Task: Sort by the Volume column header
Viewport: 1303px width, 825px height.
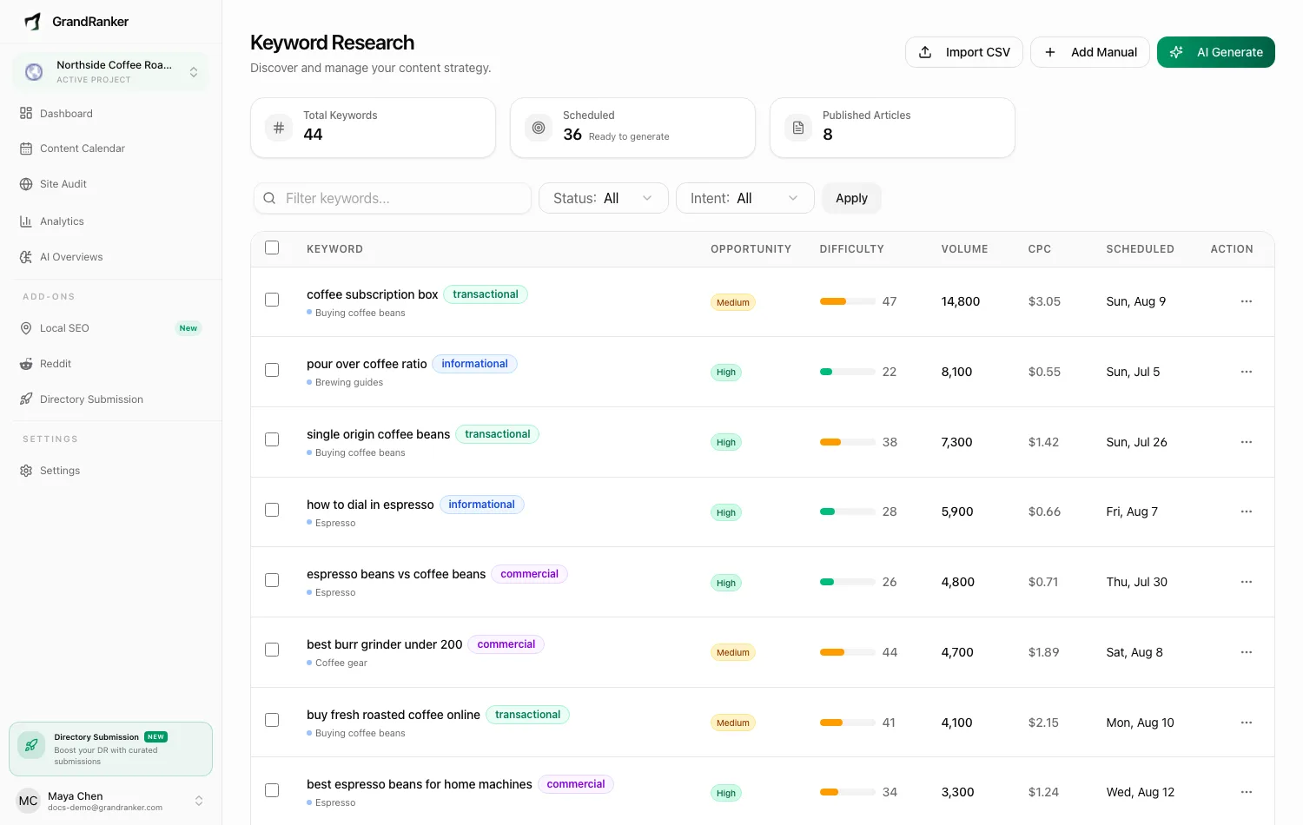Action: (x=964, y=248)
